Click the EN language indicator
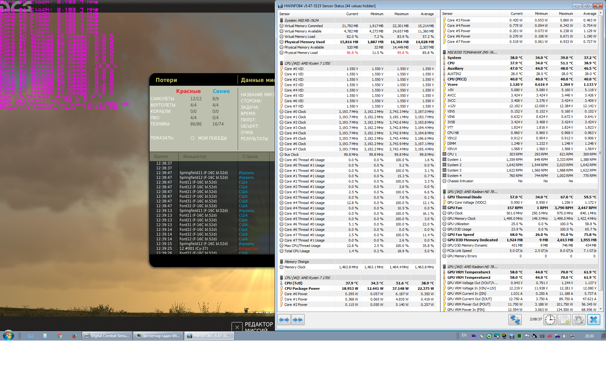 coord(464,336)
